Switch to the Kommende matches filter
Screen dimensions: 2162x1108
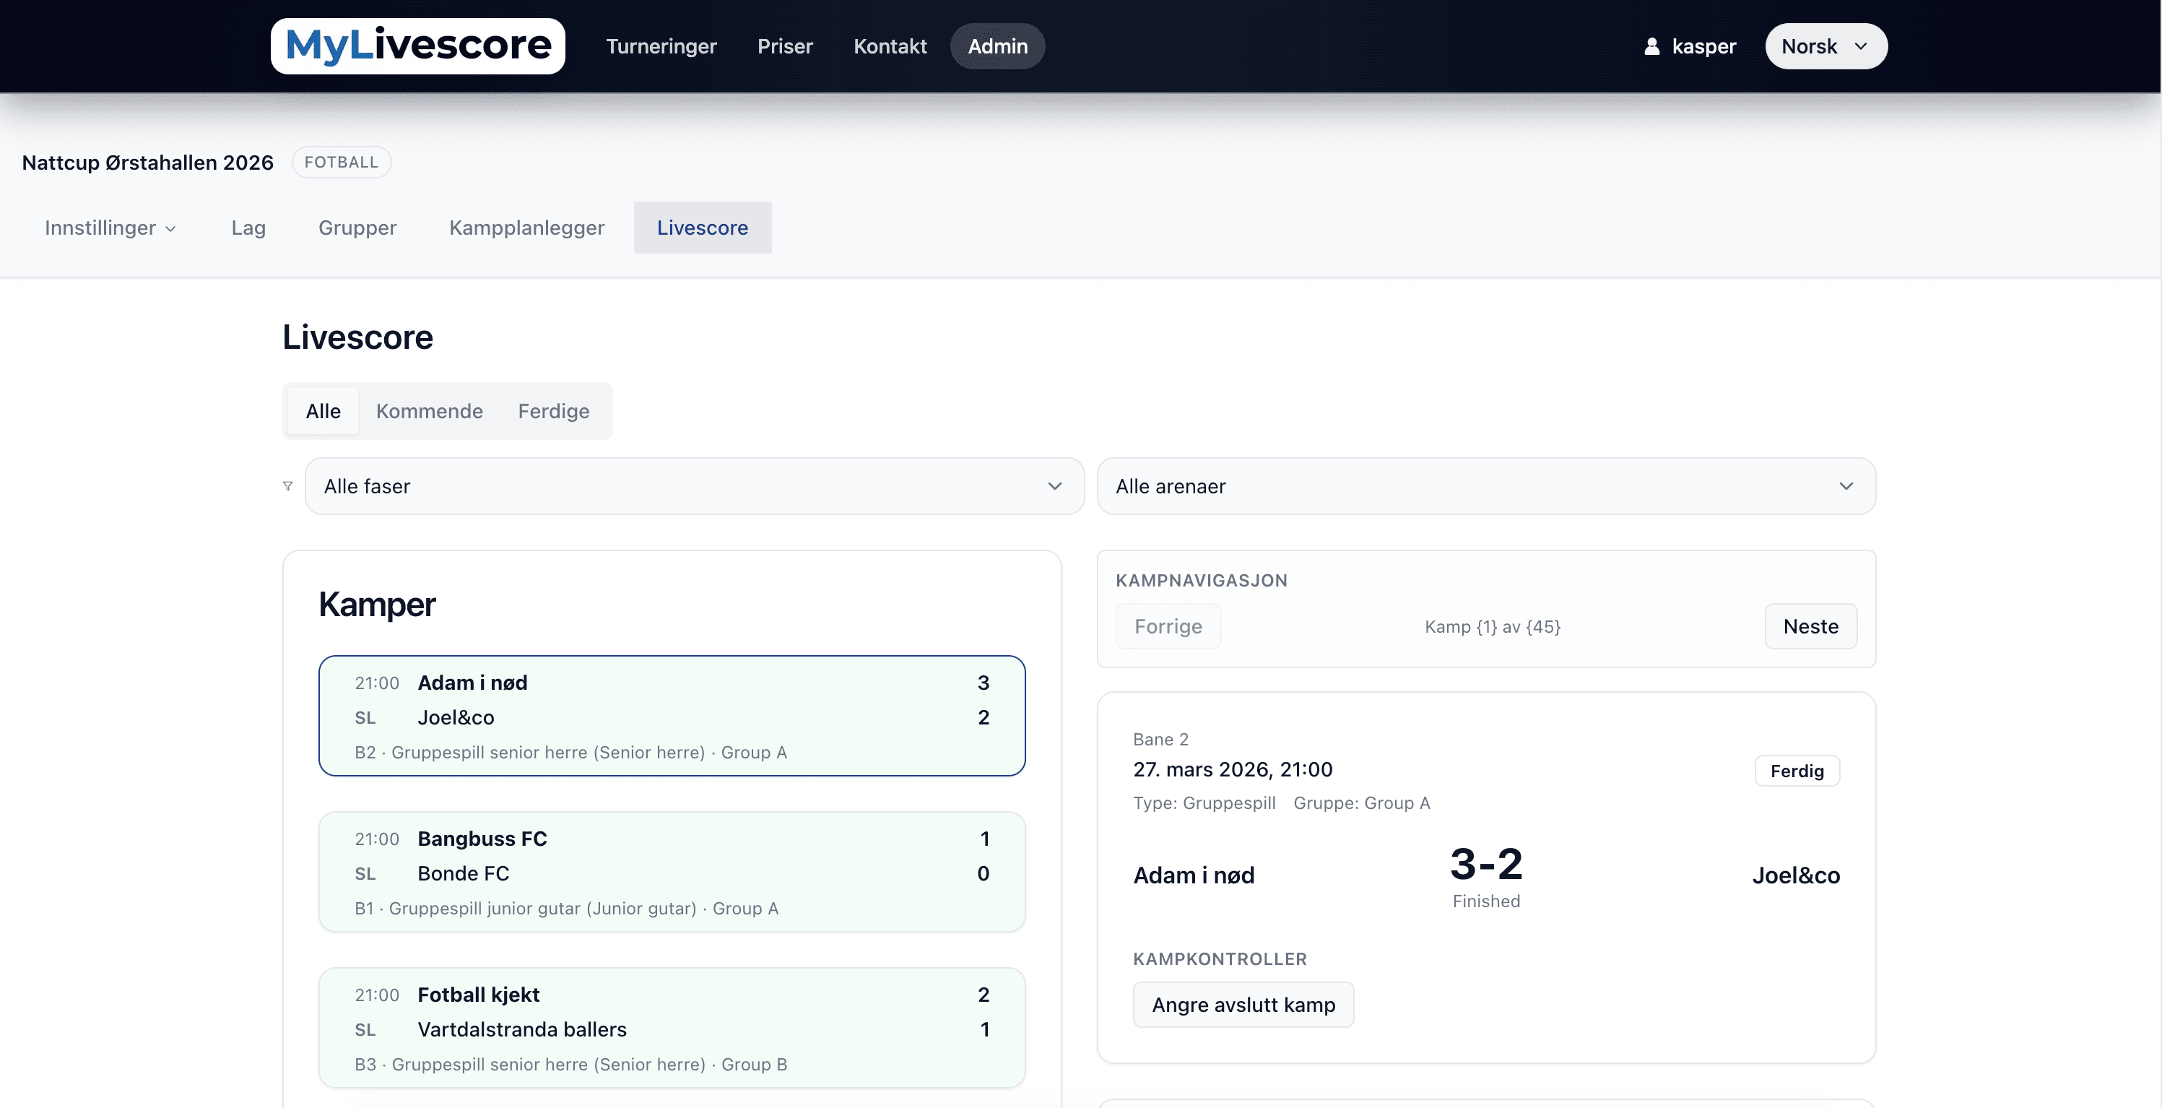tap(429, 410)
